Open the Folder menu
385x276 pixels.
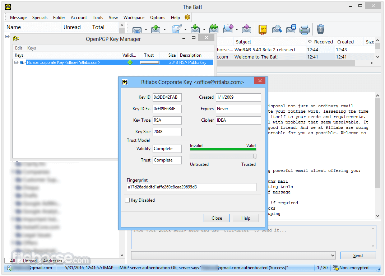tap(59, 18)
